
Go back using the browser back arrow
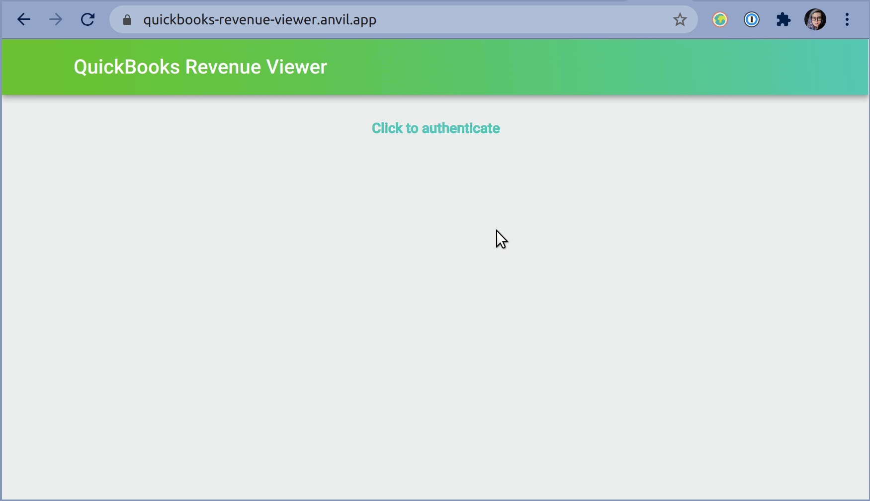coord(24,20)
